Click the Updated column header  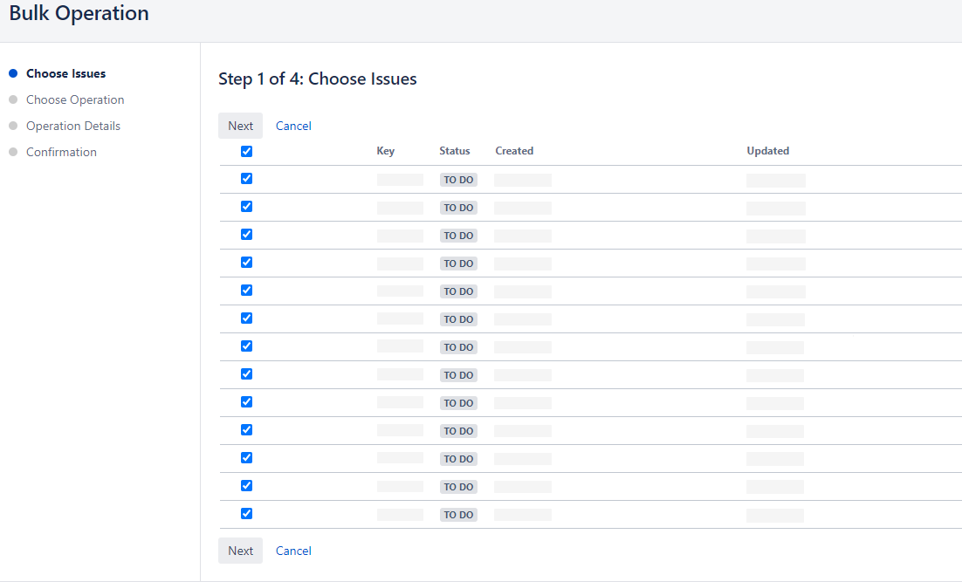(x=767, y=150)
